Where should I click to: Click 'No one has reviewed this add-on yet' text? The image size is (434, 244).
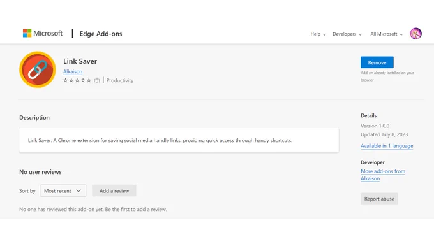click(x=93, y=209)
